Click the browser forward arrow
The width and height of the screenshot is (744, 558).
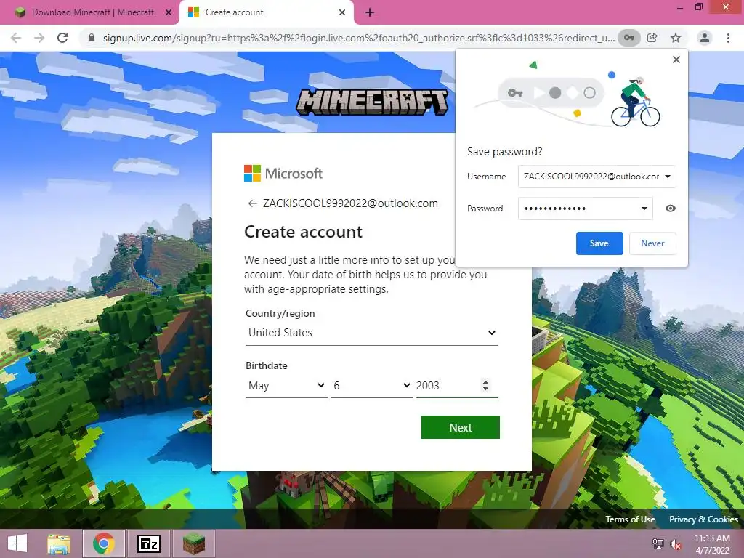pos(39,38)
